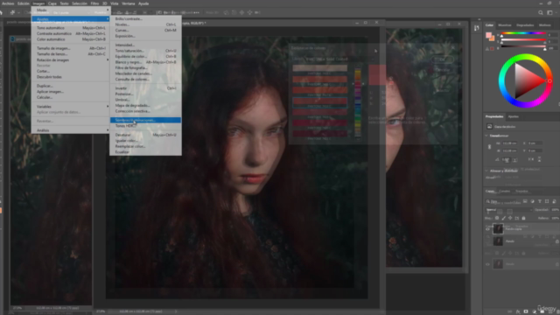560x315 pixels.
Task: Expand the Análisis submenu
Action: point(71,130)
